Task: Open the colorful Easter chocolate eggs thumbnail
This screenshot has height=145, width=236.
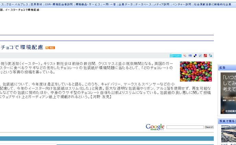Action: pyautogui.click(x=196, y=71)
